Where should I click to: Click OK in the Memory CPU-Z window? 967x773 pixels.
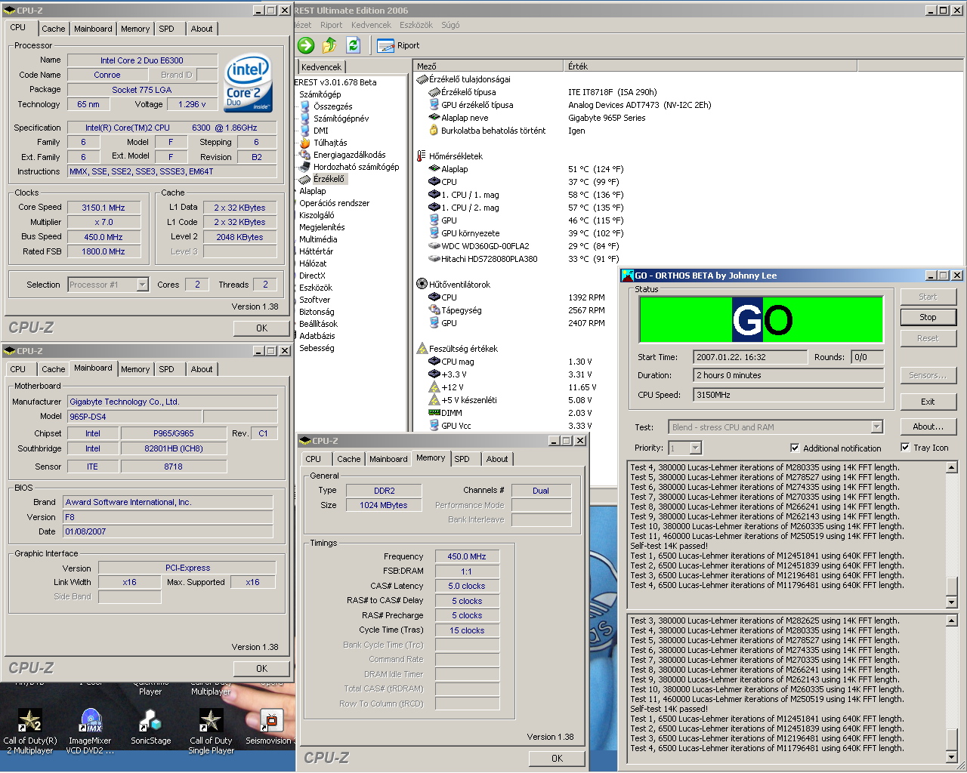pos(557,759)
